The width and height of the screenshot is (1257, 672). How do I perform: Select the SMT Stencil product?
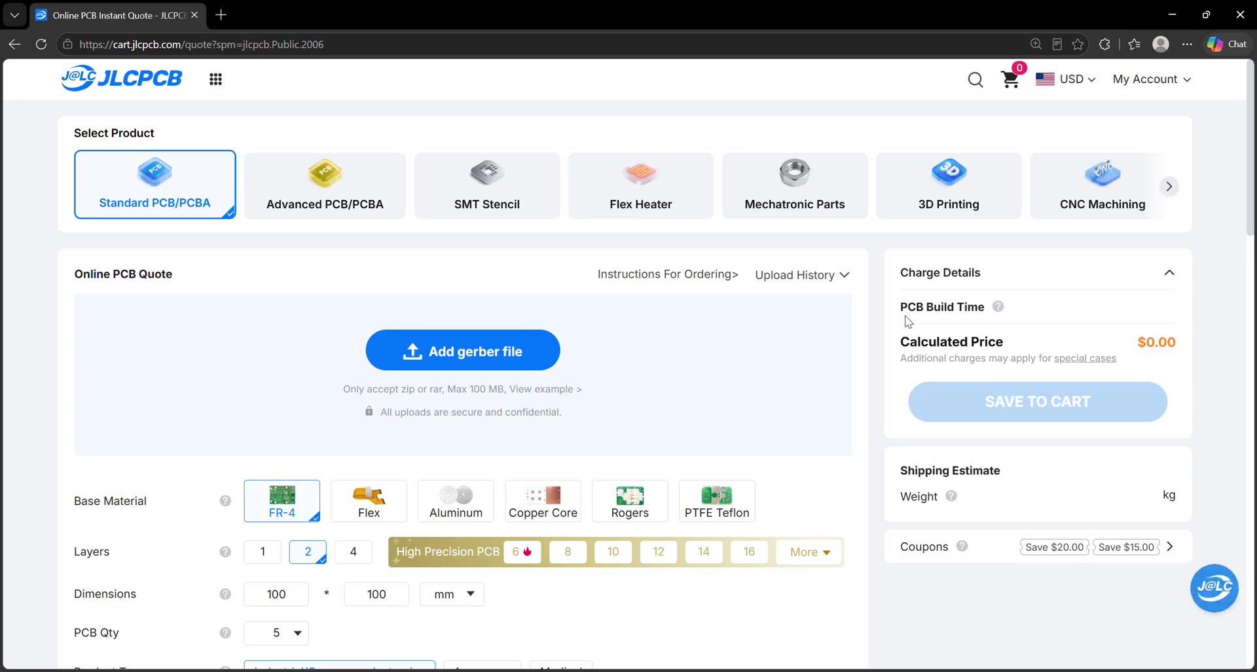[487, 186]
